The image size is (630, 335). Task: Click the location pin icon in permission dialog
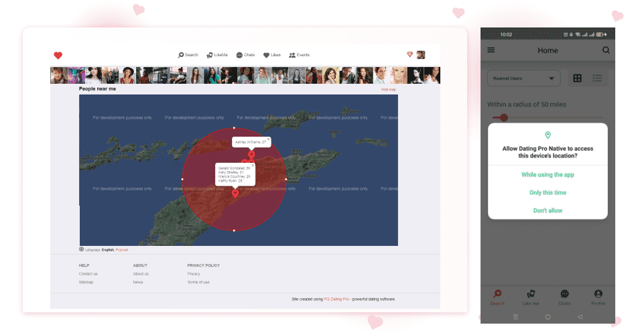(548, 135)
